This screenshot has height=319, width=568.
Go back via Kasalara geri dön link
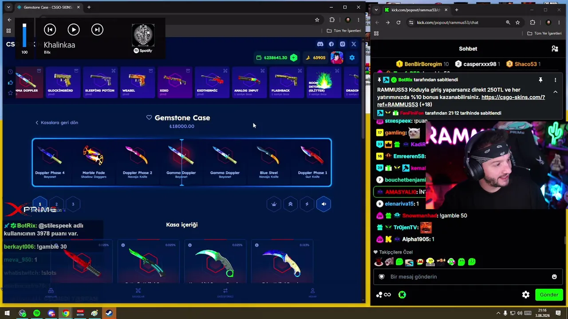(57, 123)
